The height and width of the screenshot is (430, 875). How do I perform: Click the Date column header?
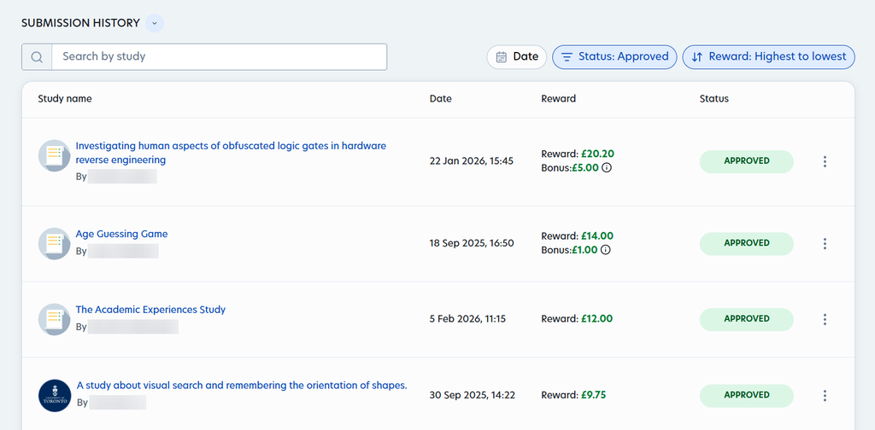tap(441, 99)
